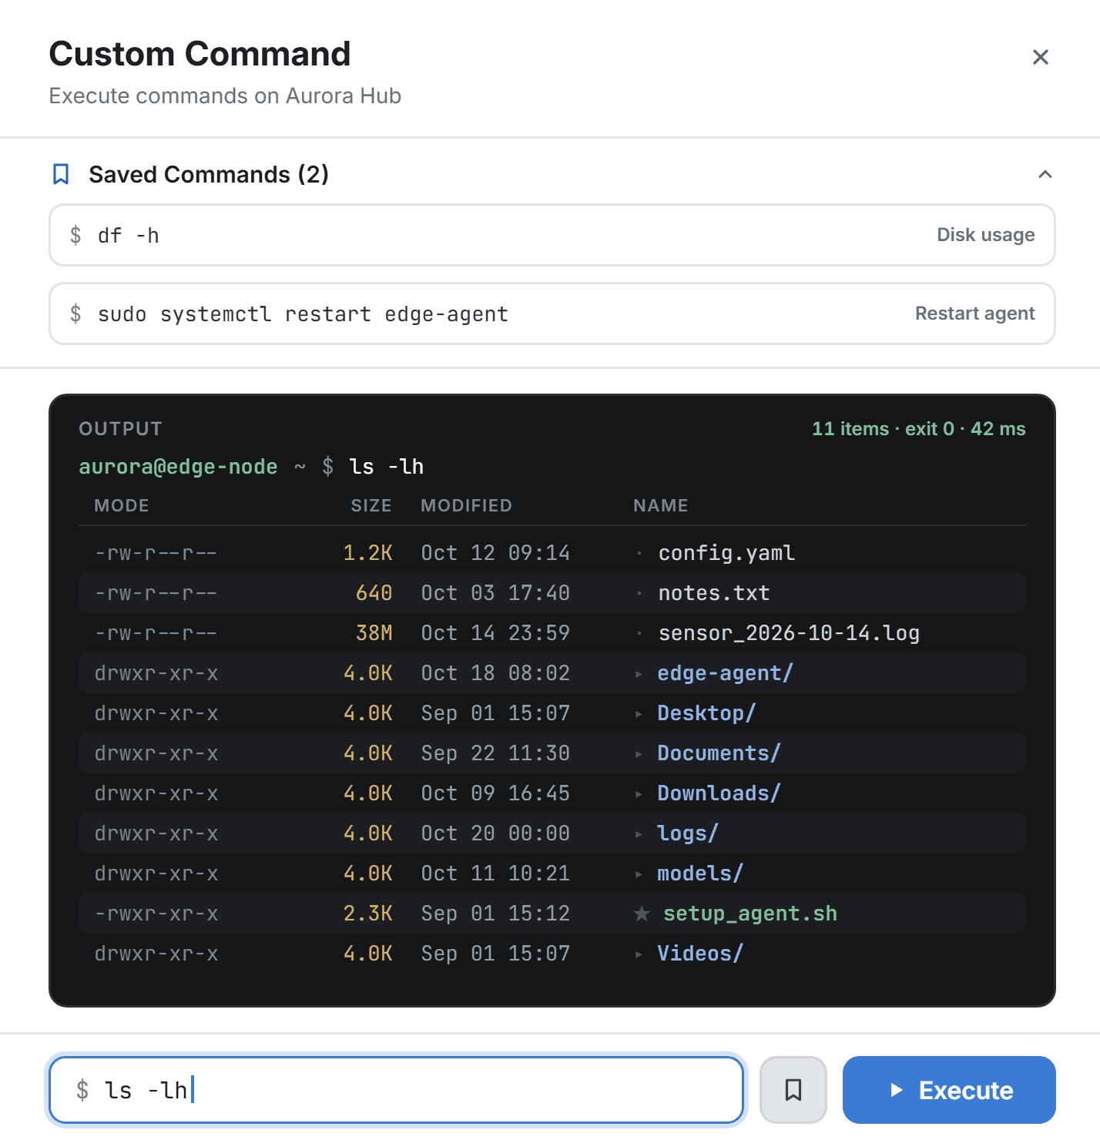
Task: Expand the logs/ directory arrow
Action: pos(639,834)
